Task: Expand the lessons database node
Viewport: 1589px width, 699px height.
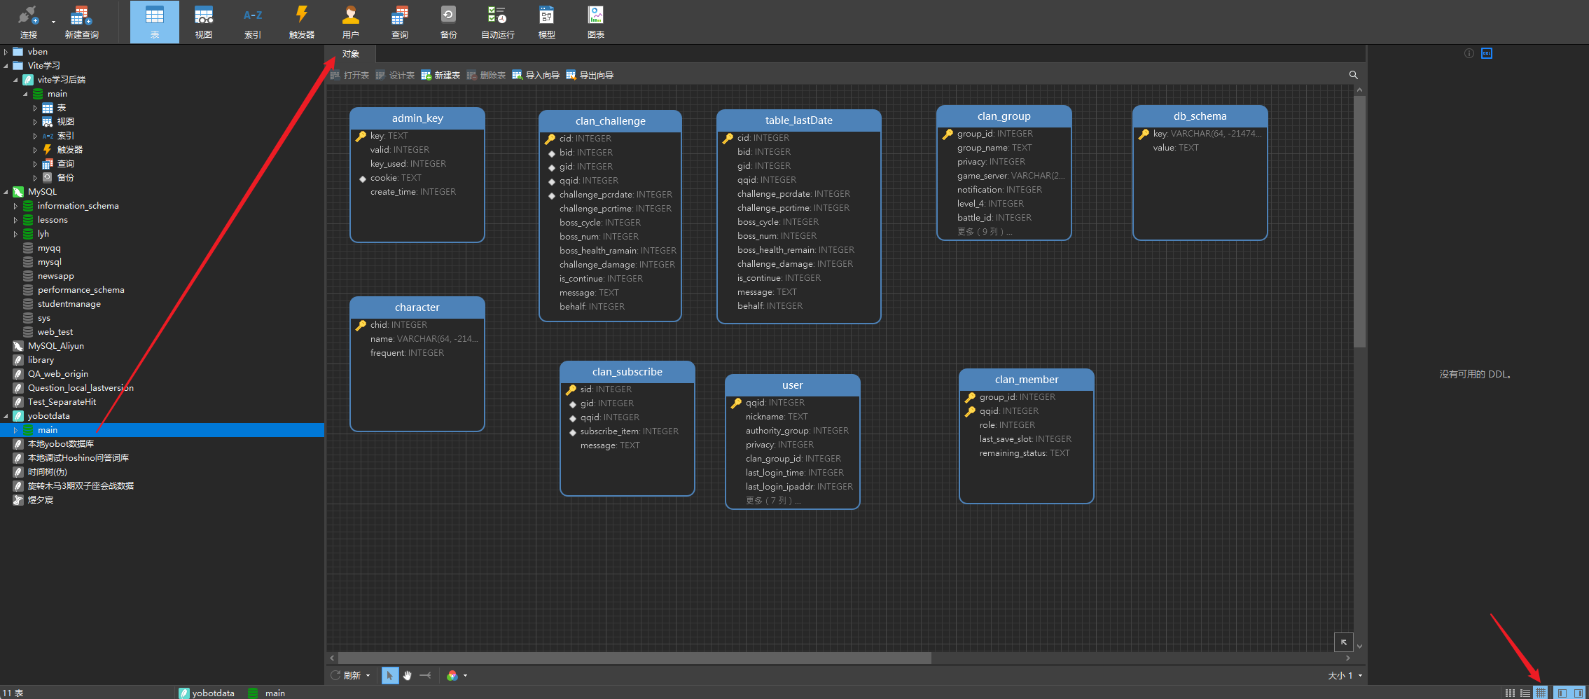Action: click(15, 220)
